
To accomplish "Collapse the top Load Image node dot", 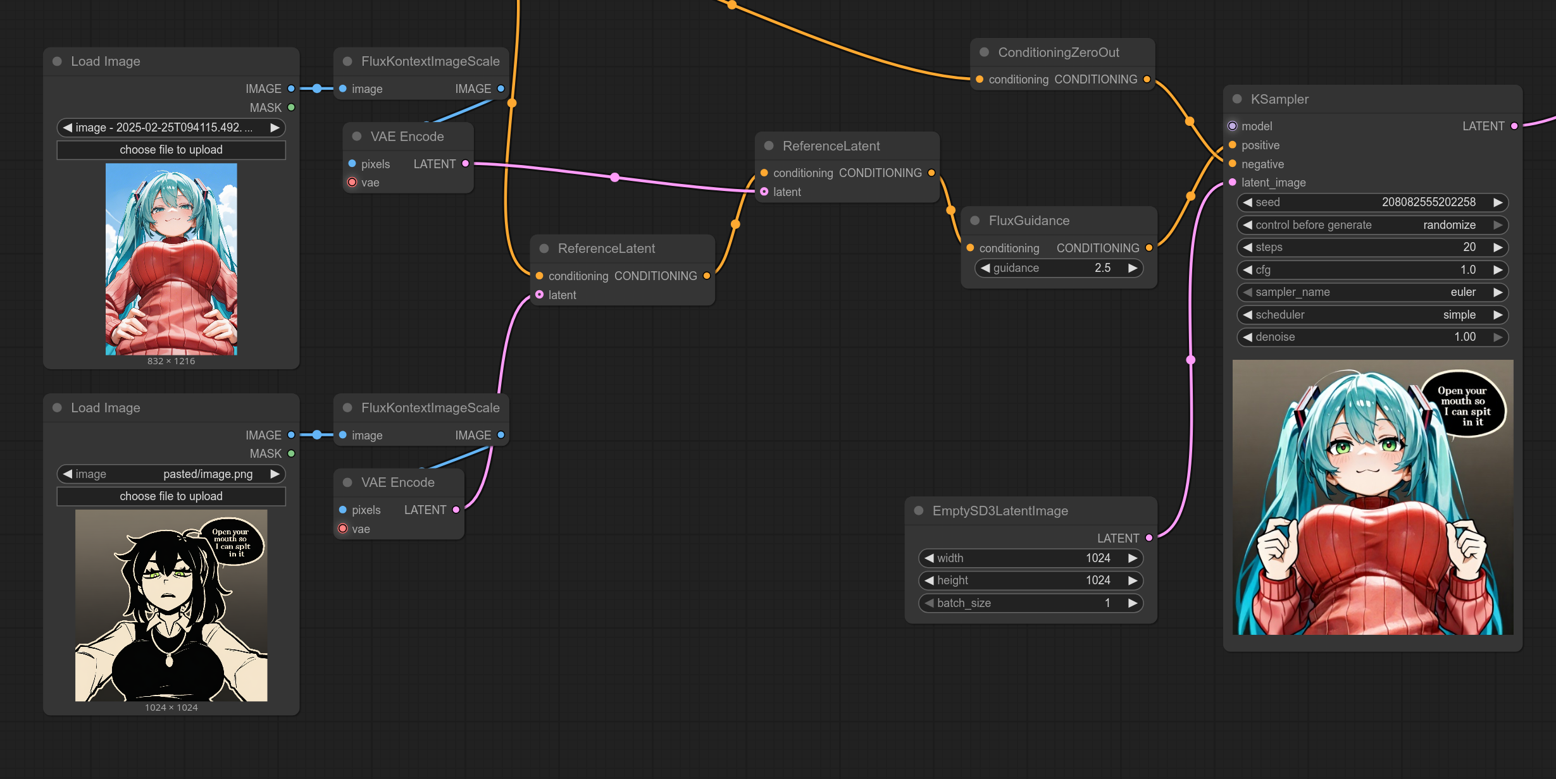I will pos(57,61).
